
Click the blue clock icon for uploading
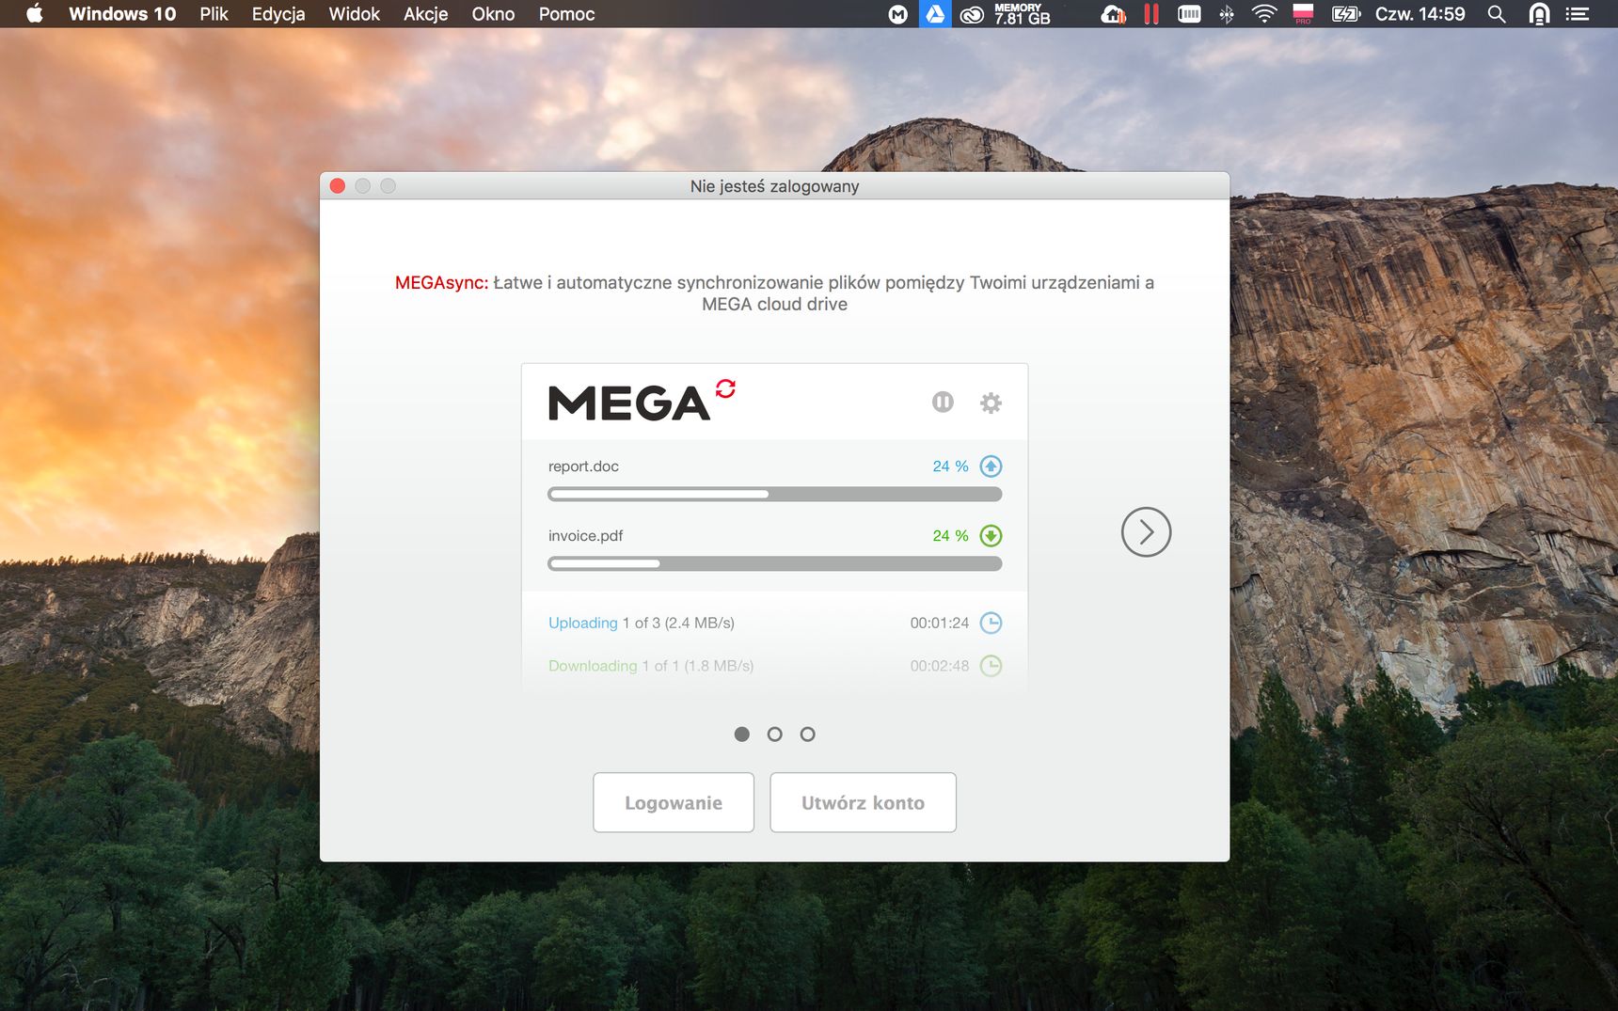(x=991, y=623)
